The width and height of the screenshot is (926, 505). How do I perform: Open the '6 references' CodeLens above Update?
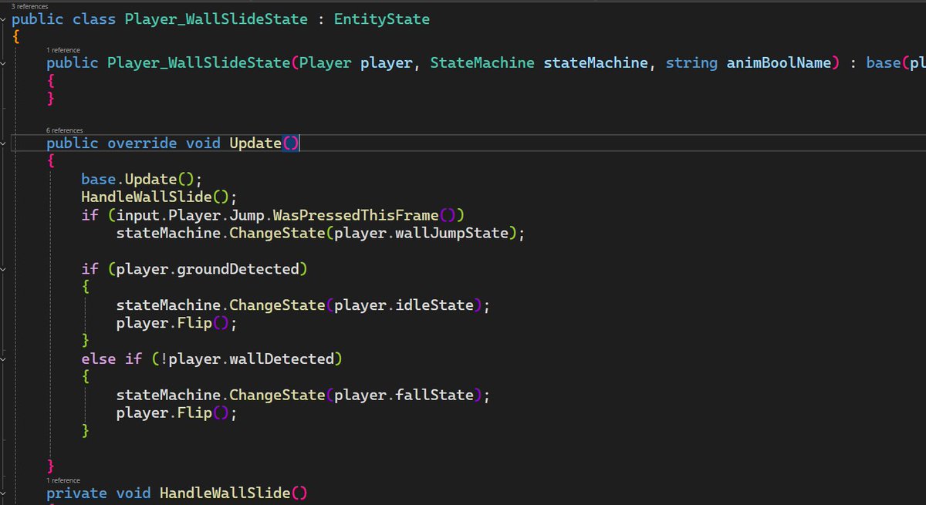[x=65, y=130]
